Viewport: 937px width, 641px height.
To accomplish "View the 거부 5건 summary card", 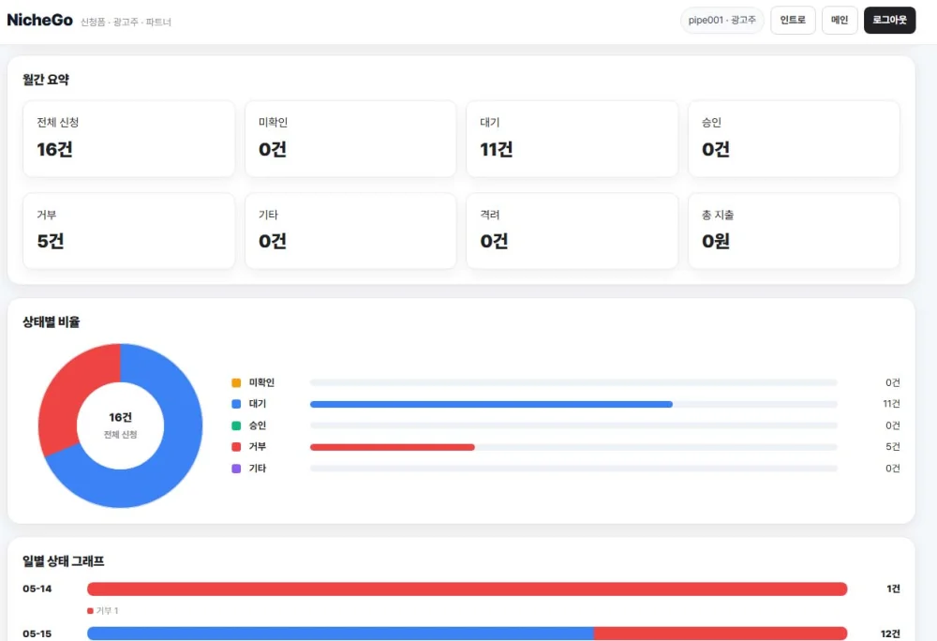I will coord(128,231).
